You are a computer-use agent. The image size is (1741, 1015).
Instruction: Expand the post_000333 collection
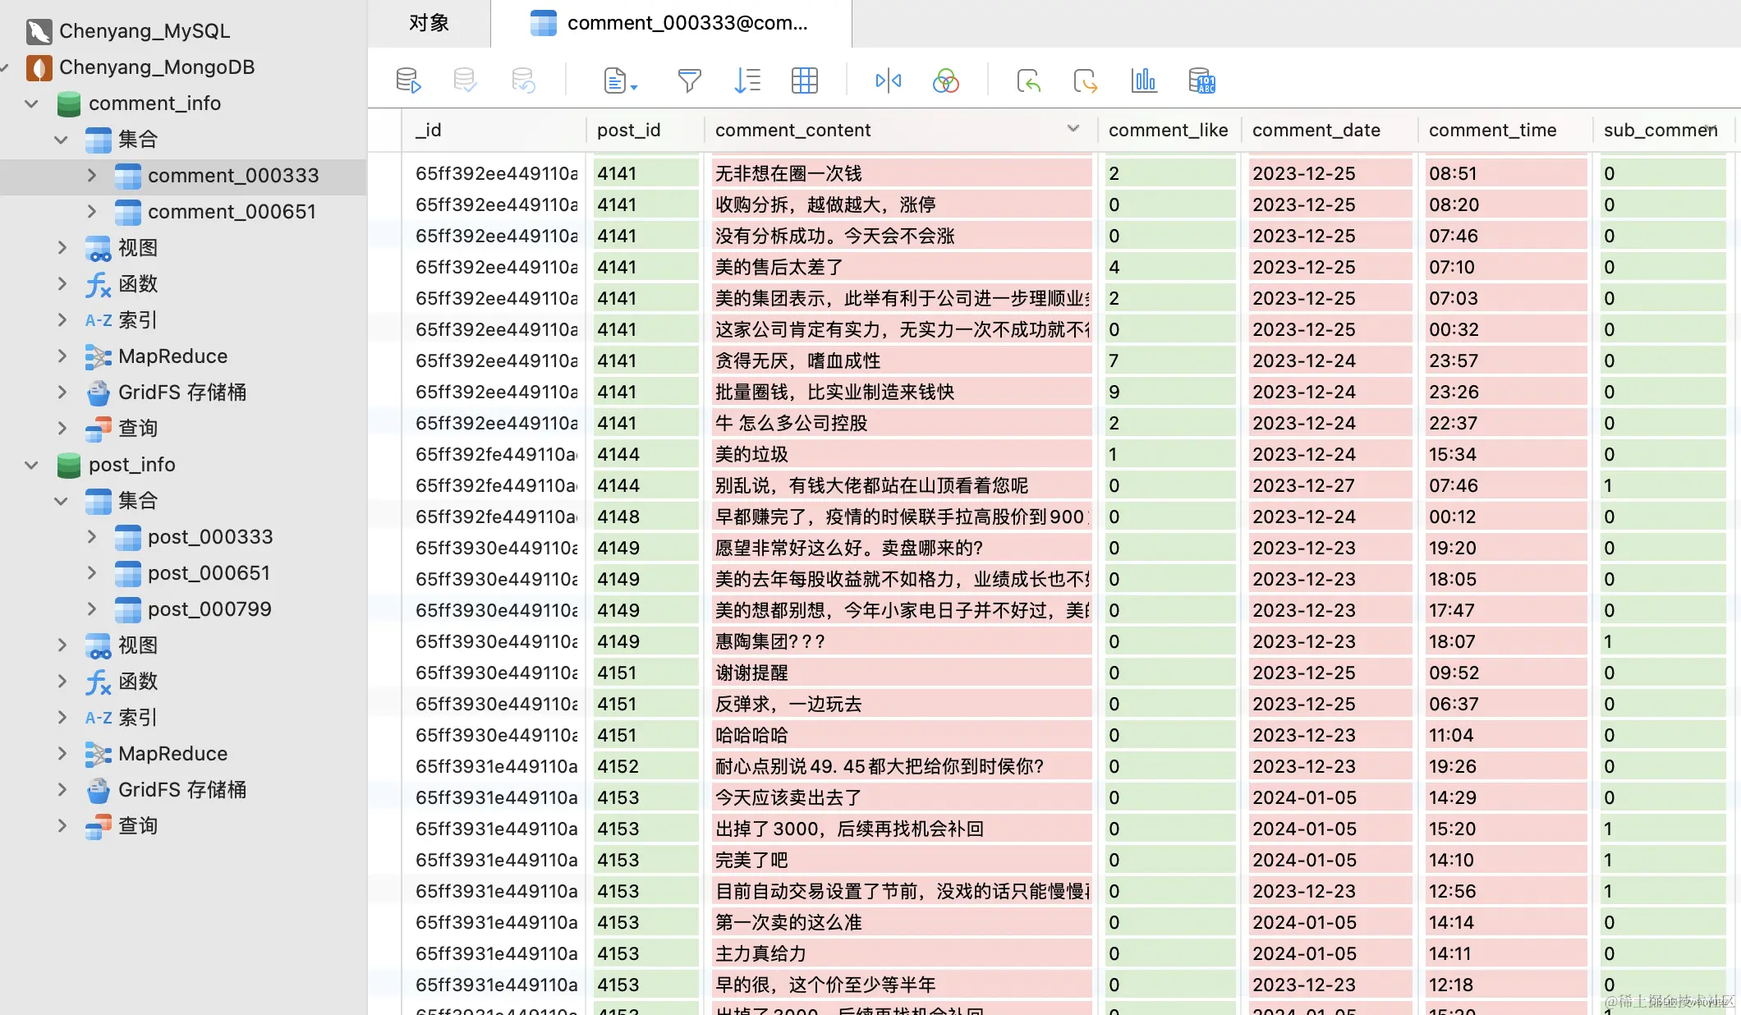[91, 537]
